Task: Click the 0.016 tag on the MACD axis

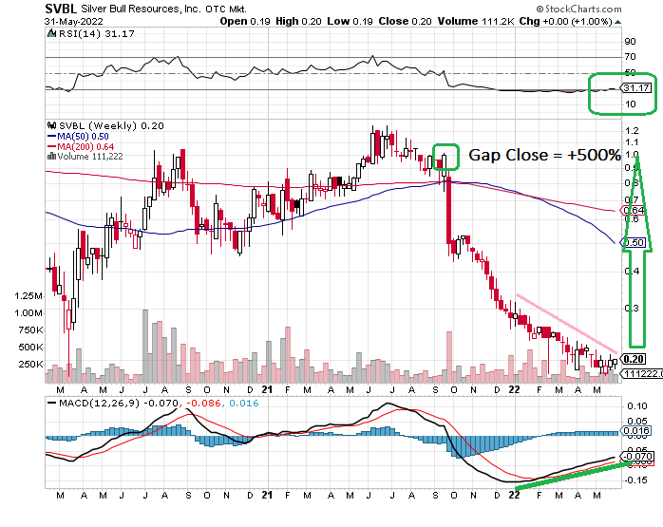Action: pyautogui.click(x=635, y=431)
